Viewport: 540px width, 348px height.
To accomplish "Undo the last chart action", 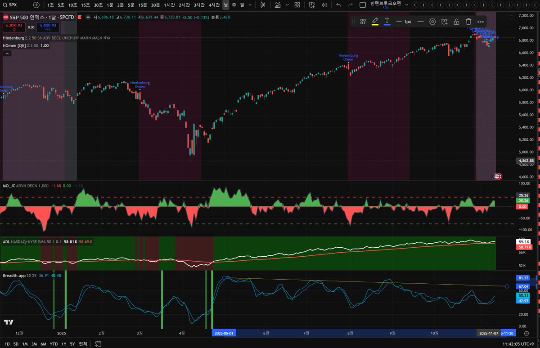I will [x=338, y=4].
